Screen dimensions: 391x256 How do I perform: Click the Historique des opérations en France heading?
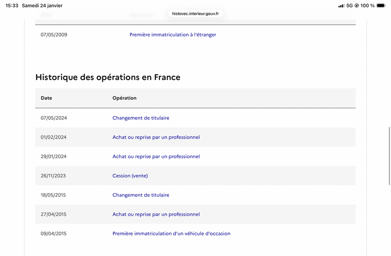click(108, 77)
